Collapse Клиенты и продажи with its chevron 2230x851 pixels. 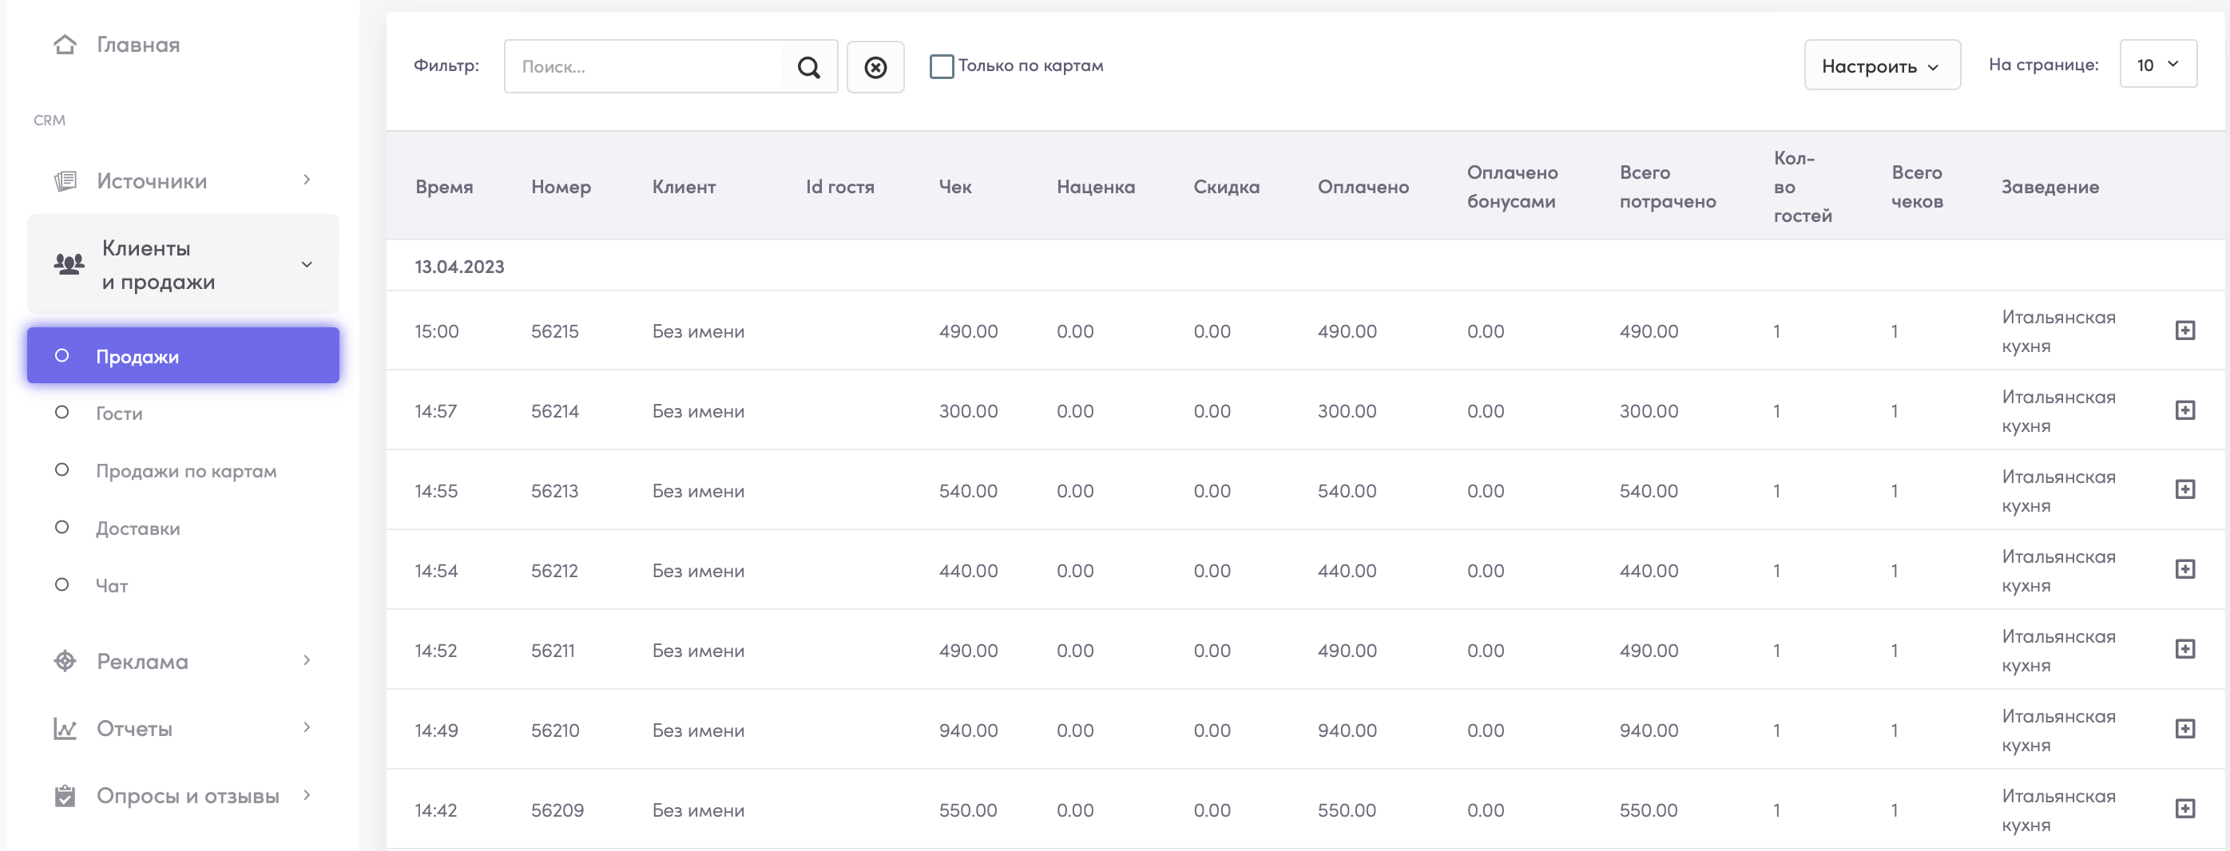click(307, 263)
